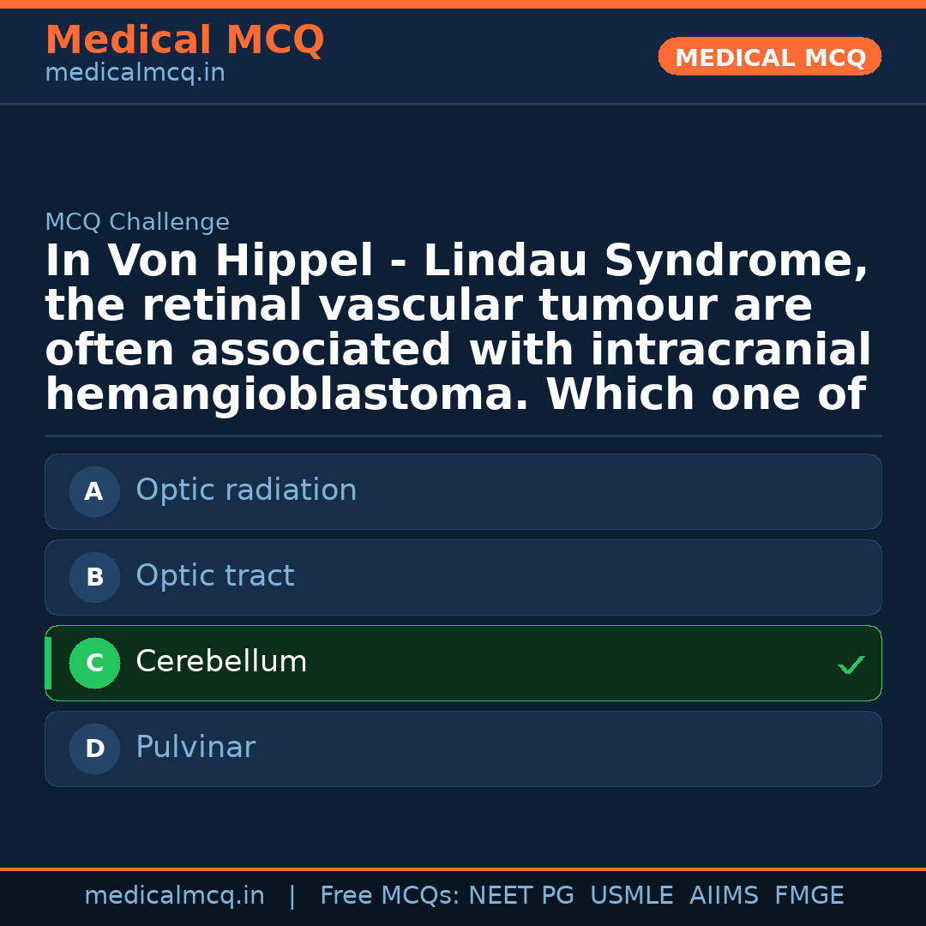Choose the 'Optic tract' answer text
The image size is (926, 926).
[214, 576]
